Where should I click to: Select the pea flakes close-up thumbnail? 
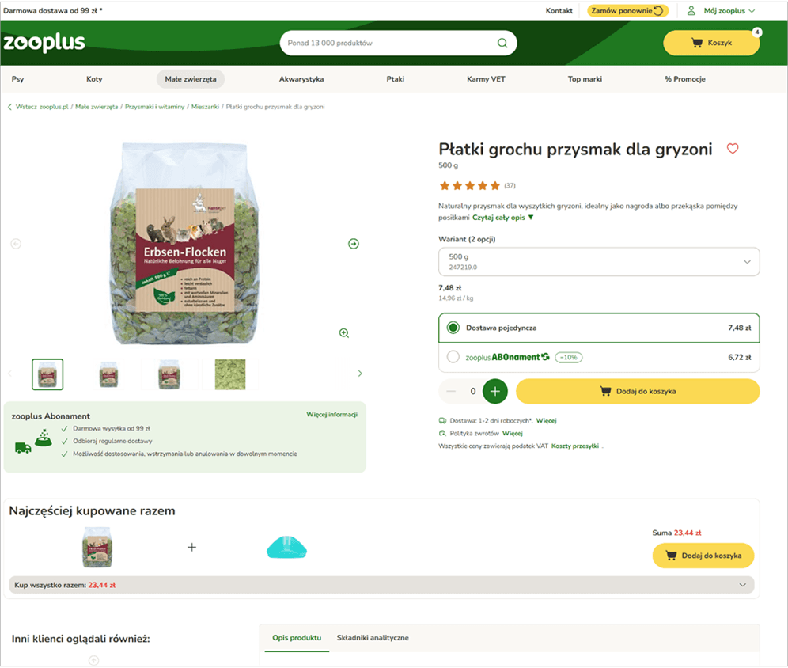(x=230, y=374)
